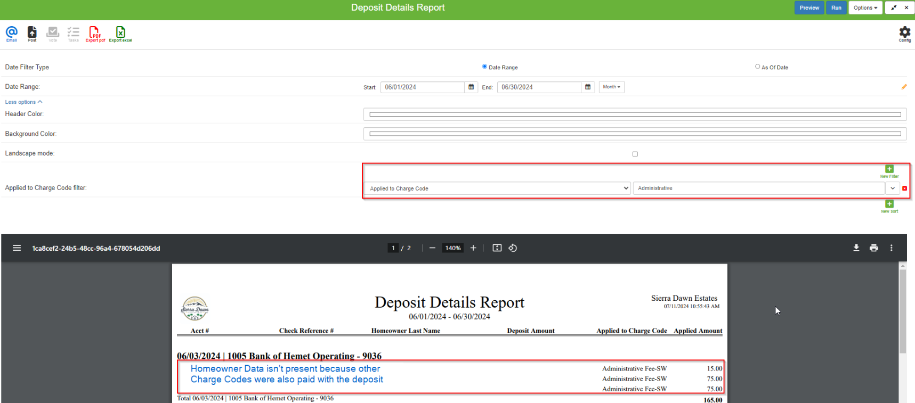Download the PDF report
Screen dimensions: 915x403
point(856,248)
